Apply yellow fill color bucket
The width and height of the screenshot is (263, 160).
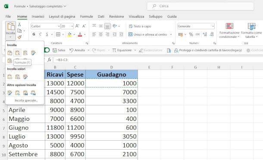point(69,34)
